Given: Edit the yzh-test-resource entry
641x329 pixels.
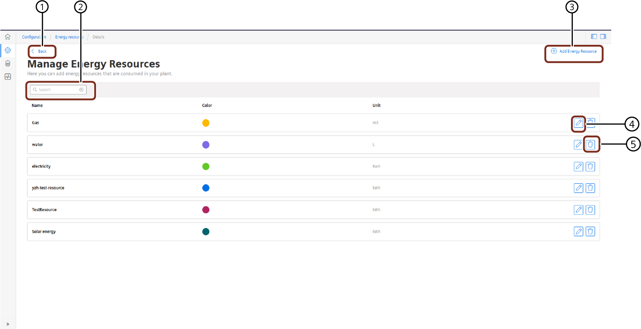Looking at the screenshot, I should [x=578, y=188].
